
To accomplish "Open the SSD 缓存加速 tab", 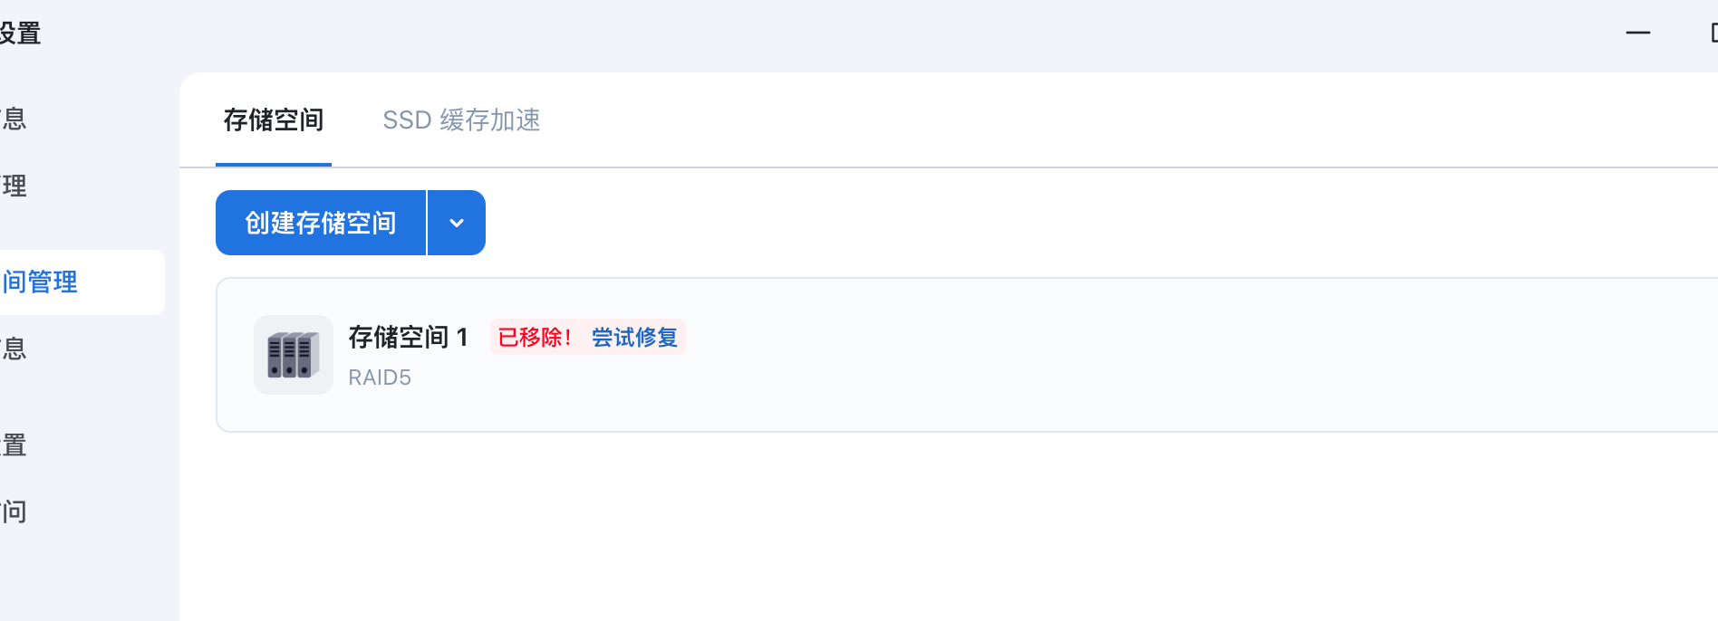I will (x=461, y=120).
